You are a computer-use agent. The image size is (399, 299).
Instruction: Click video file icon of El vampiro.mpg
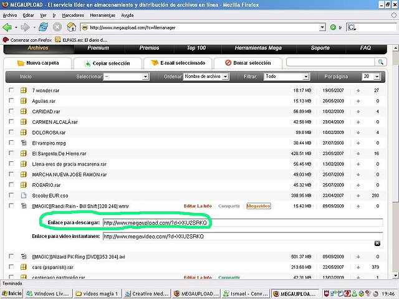coord(24,143)
